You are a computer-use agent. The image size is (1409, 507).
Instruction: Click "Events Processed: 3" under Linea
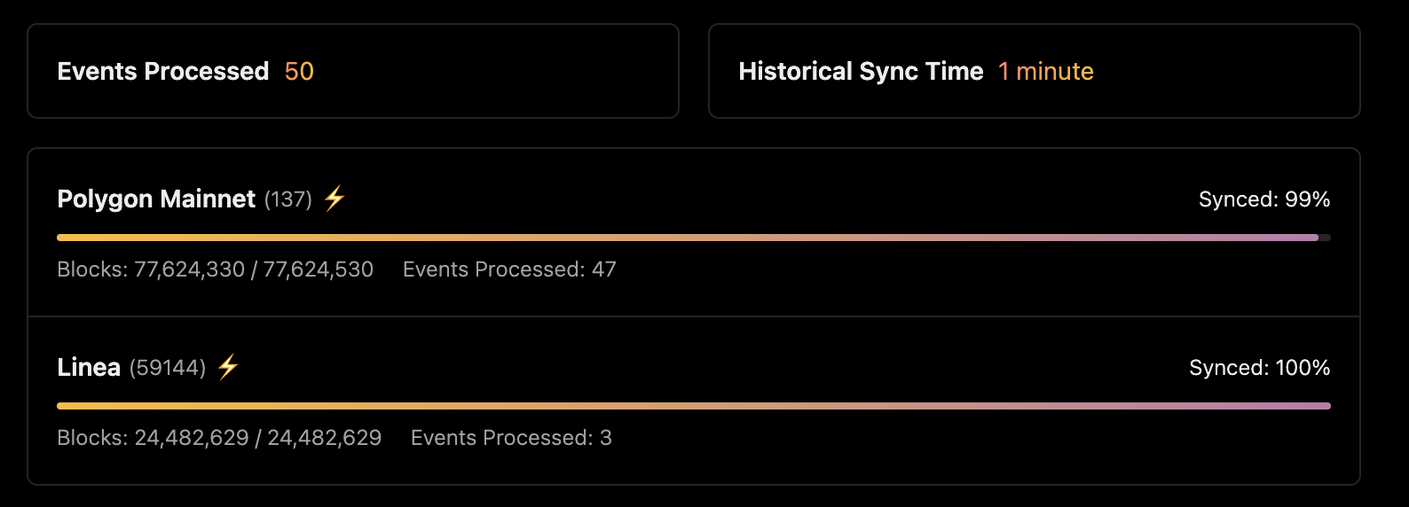click(511, 438)
